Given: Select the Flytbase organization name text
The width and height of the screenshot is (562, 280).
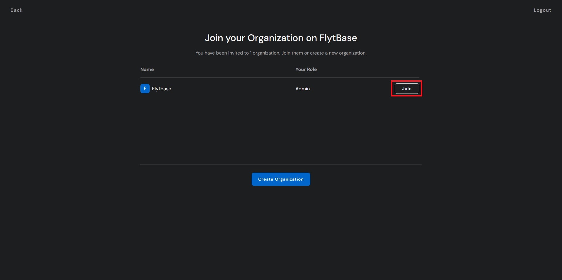Looking at the screenshot, I should coord(161,89).
